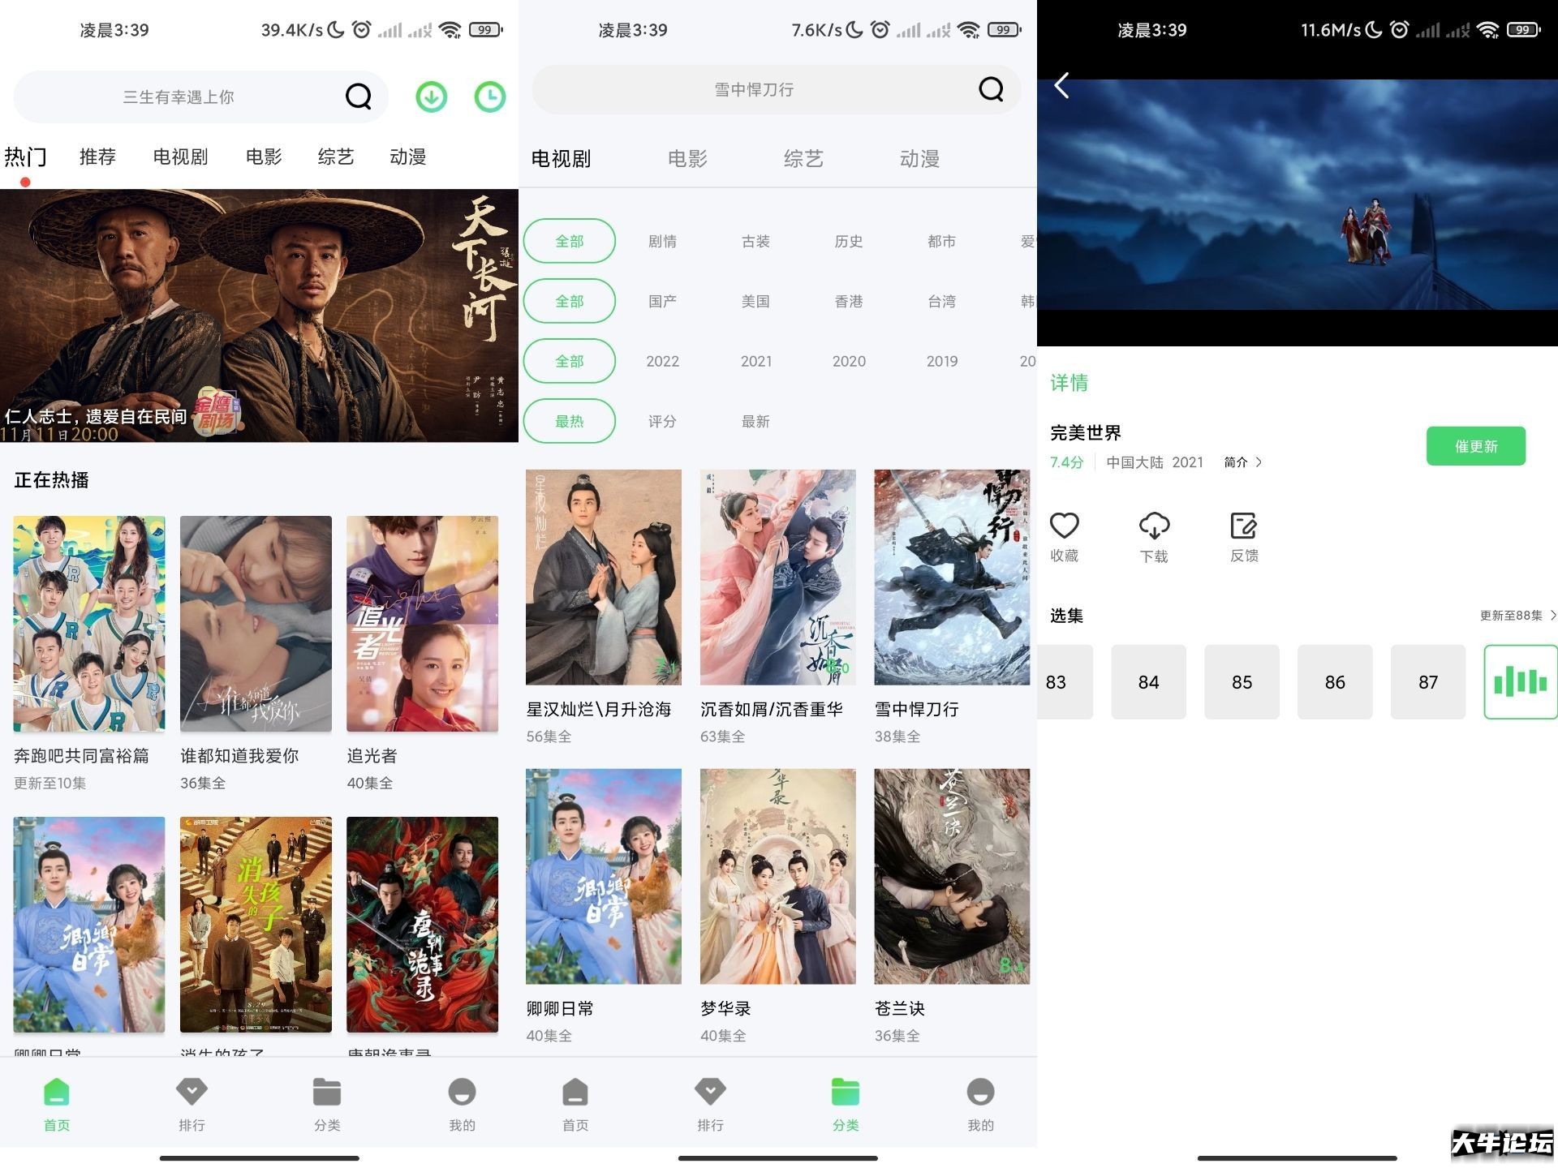Sort by 评分 rating
Screen dimensions: 1558x1168
click(662, 421)
